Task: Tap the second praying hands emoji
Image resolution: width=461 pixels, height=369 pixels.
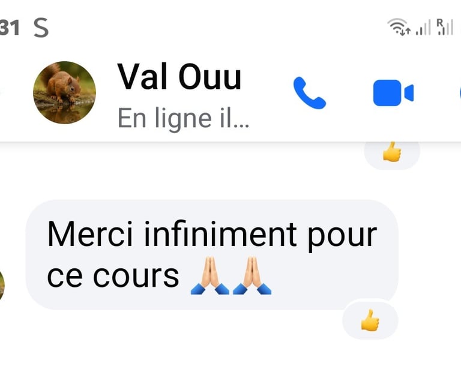Action: pyautogui.click(x=252, y=275)
